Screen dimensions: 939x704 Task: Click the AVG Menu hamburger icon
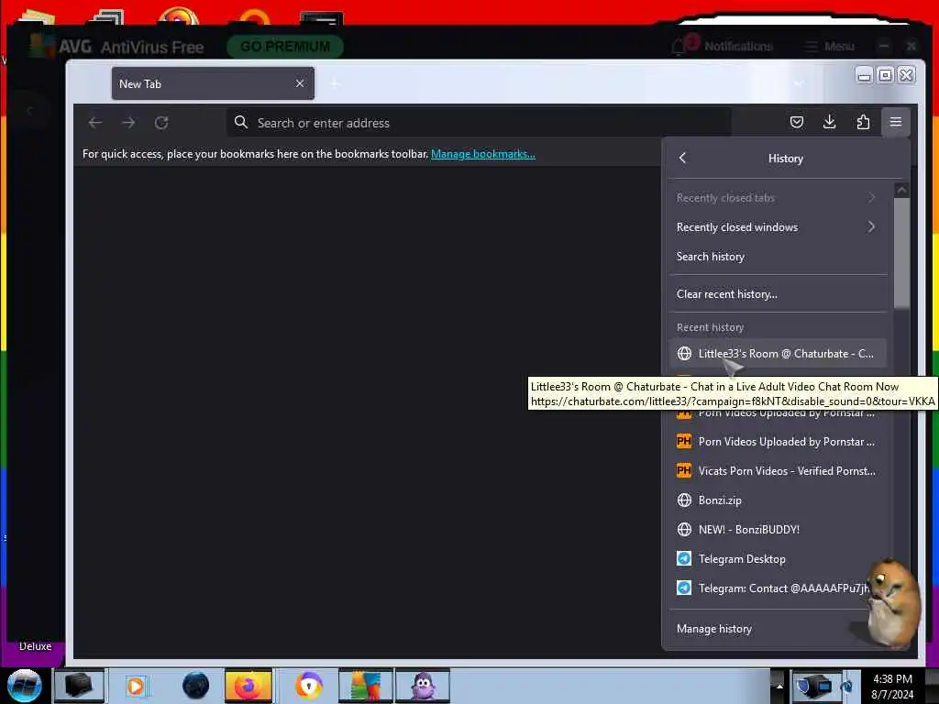(x=812, y=46)
